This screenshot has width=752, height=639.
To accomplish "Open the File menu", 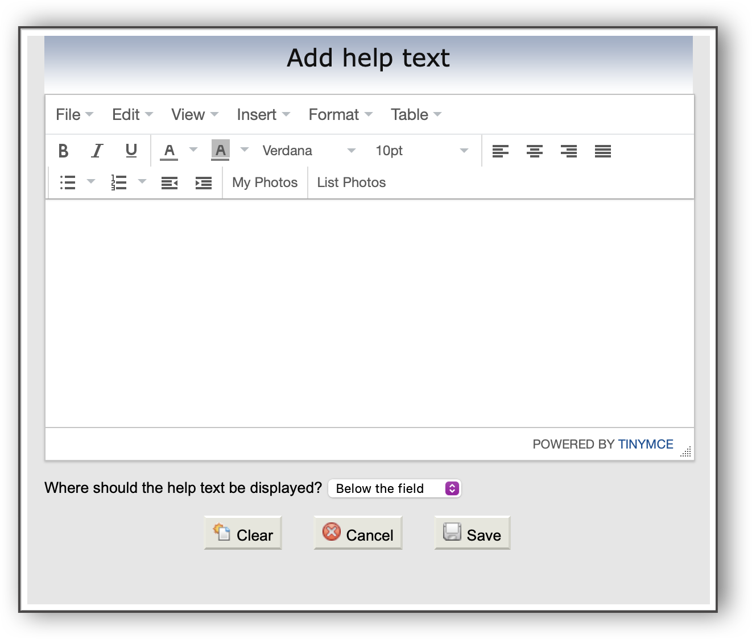I will (x=75, y=115).
